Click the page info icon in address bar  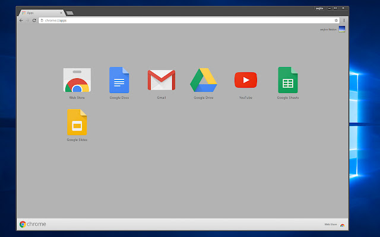42,21
